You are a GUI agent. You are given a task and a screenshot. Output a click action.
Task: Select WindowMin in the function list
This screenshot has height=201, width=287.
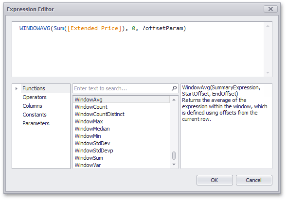coord(122,136)
